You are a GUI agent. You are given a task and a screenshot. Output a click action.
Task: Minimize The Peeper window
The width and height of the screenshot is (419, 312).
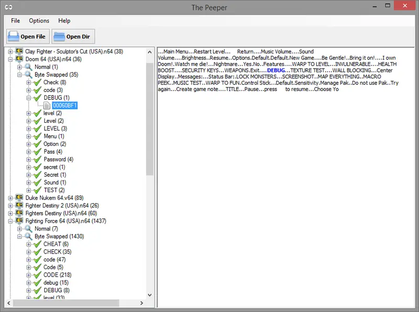pyautogui.click(x=374, y=6)
